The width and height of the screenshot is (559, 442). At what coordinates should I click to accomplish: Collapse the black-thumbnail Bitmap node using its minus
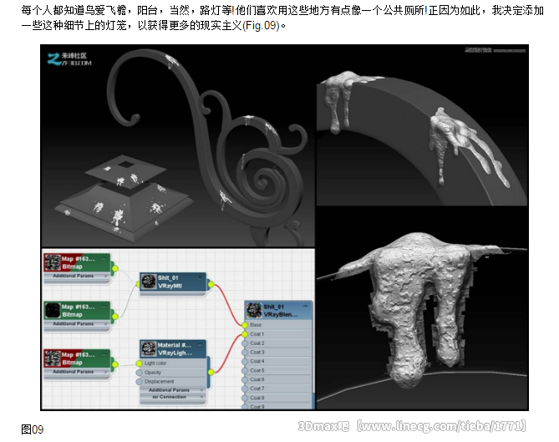[104, 306]
